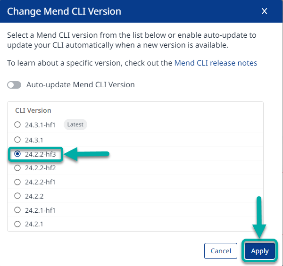Choose the 24.2.2-hf3 version option
Viewport: 283px width, 266px height.
[x=17, y=154]
